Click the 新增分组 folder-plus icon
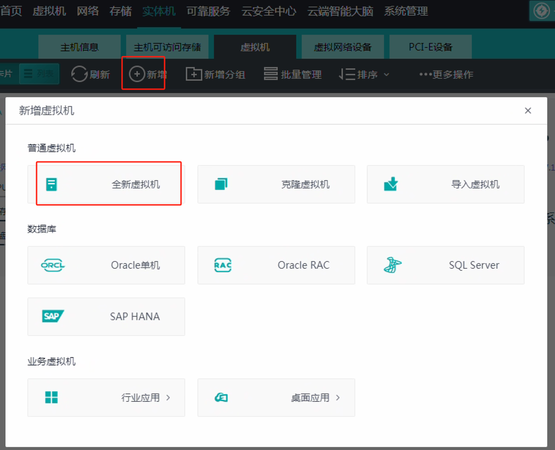The image size is (555, 450). click(194, 74)
